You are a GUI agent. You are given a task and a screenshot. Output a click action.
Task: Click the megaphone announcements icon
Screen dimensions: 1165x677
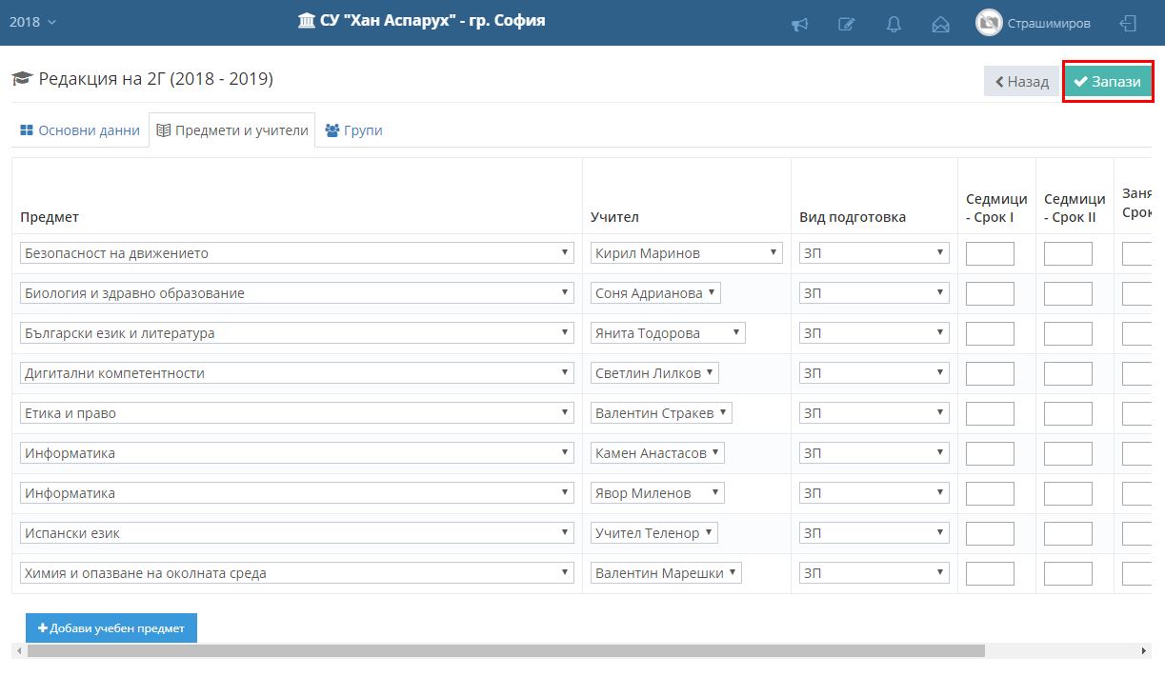coord(800,24)
